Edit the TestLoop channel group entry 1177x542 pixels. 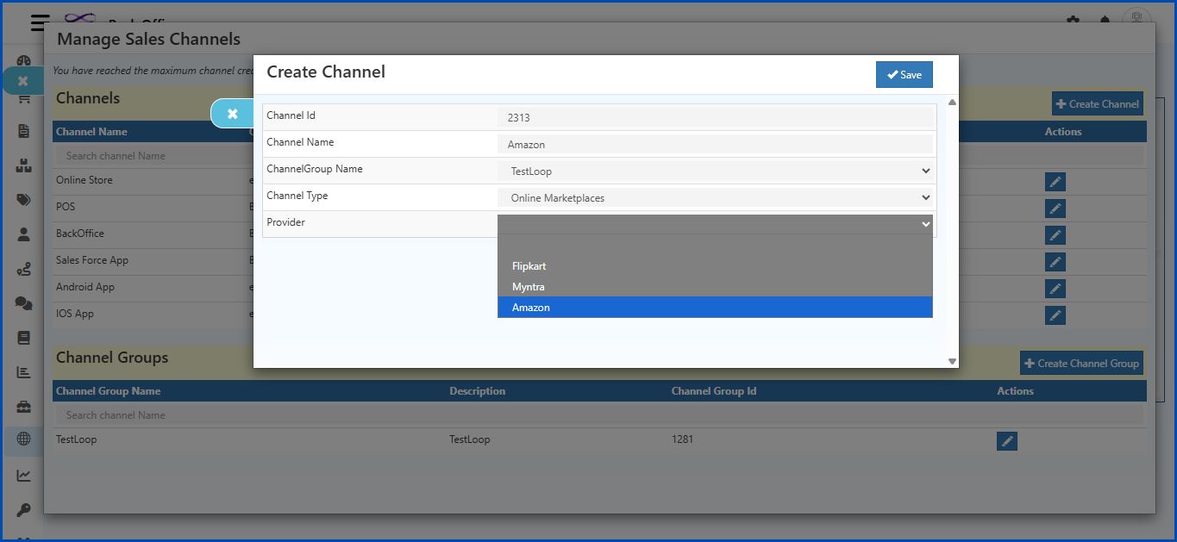1006,440
